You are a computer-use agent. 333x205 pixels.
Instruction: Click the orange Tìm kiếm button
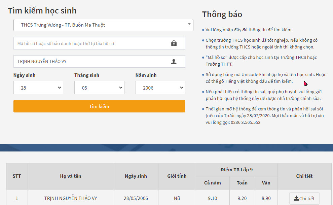tap(99, 106)
